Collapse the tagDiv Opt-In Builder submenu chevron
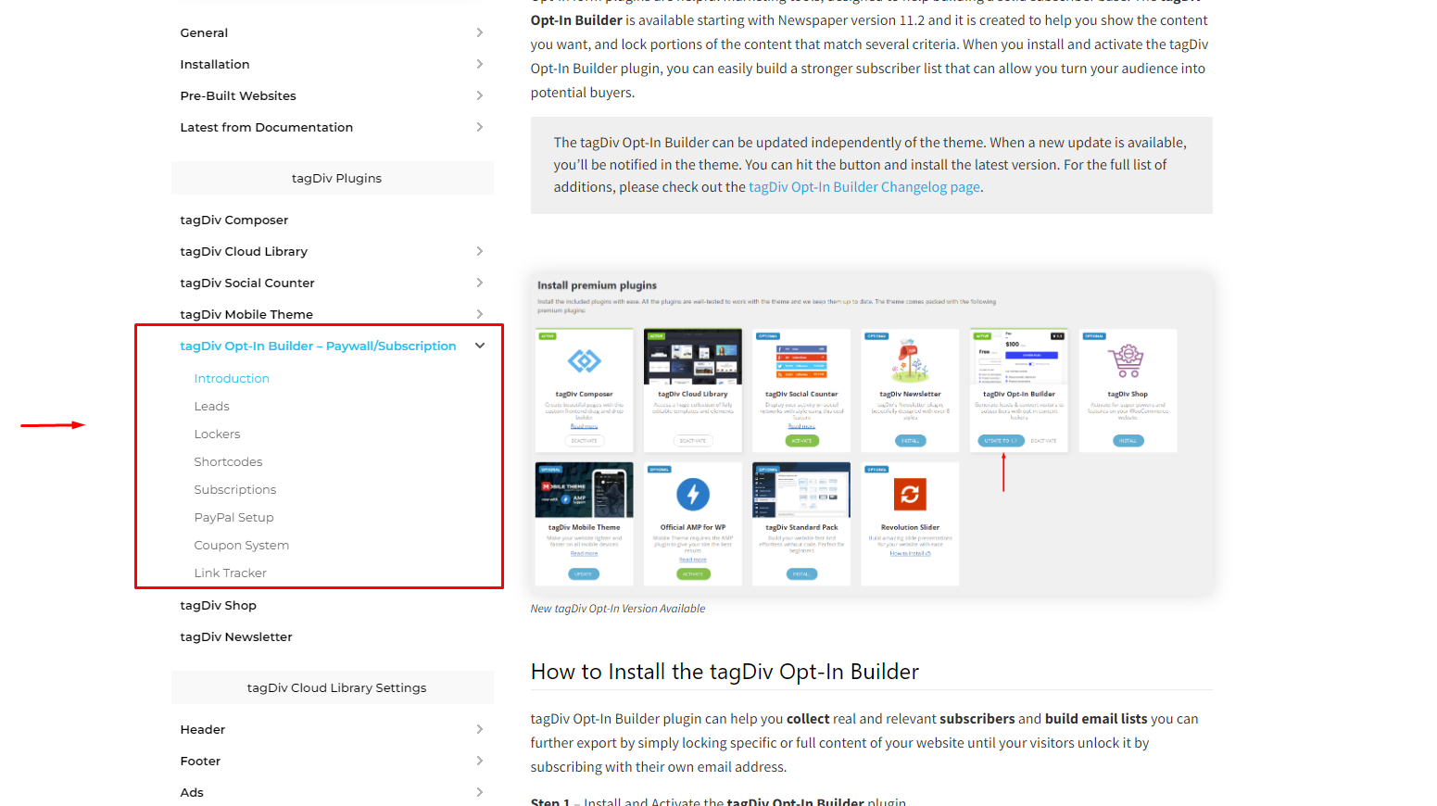The image size is (1437, 806). coord(480,346)
